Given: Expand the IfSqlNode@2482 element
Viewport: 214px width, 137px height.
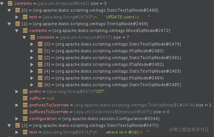Looking at the screenshot, I should [x=32, y=64].
